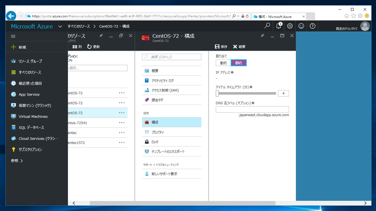Viewport: 376px width, 211px height.
Task: Select the entos-72541 resource row
Action: 98,122
